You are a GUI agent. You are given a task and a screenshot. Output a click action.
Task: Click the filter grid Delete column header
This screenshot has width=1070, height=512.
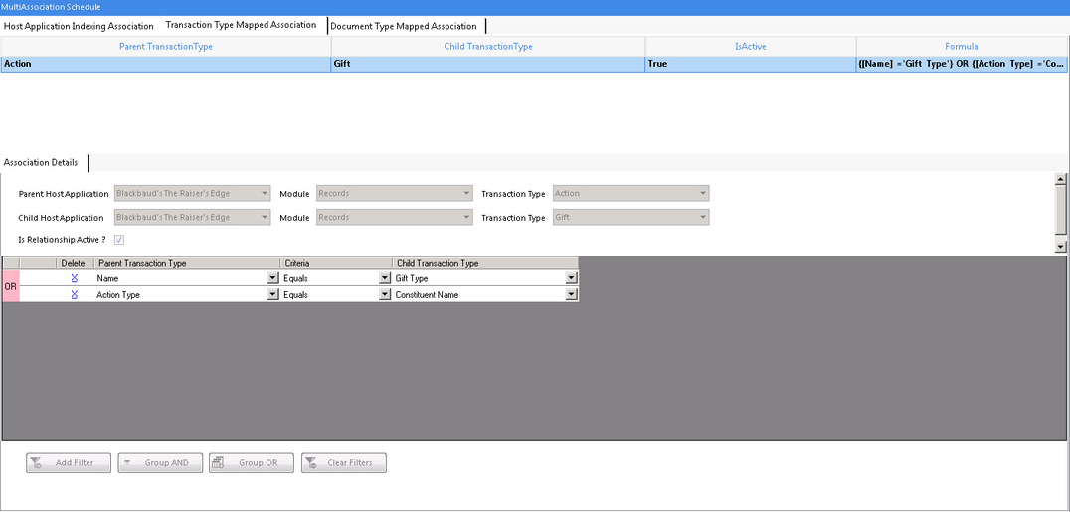tap(75, 263)
